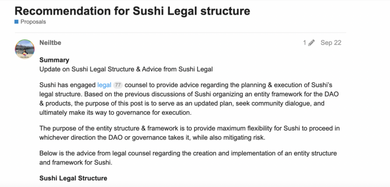Click the edit count number 1
The image size is (390, 187).
304,43
